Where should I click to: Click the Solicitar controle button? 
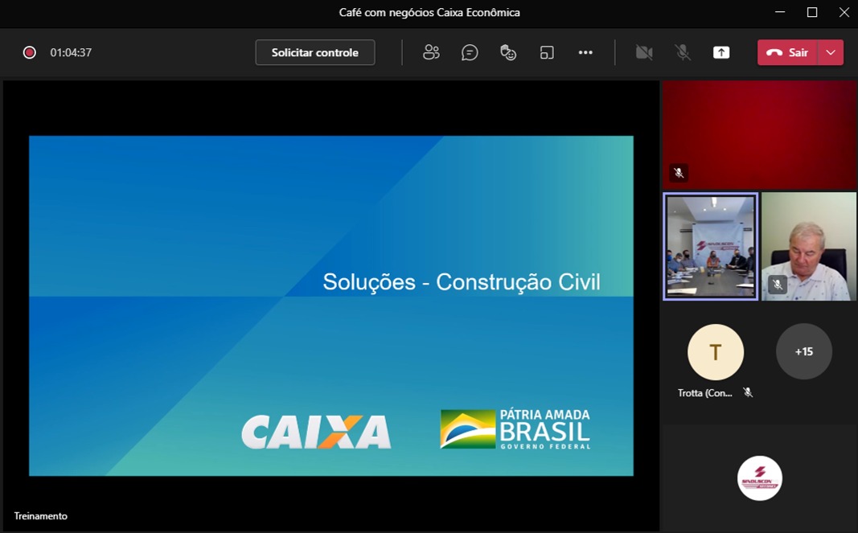tap(314, 52)
